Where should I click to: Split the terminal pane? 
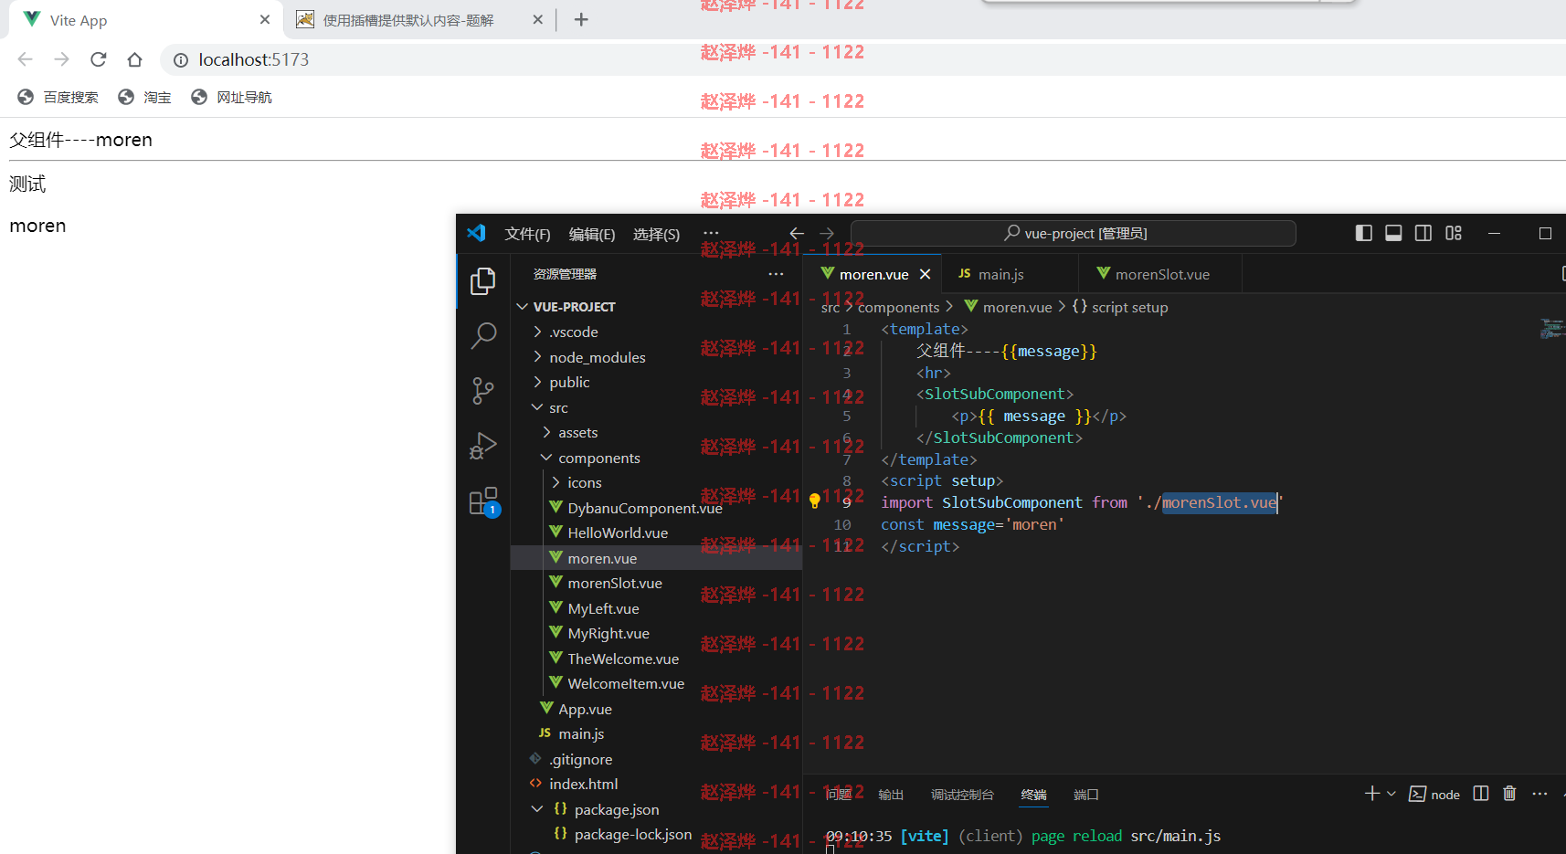point(1481,794)
